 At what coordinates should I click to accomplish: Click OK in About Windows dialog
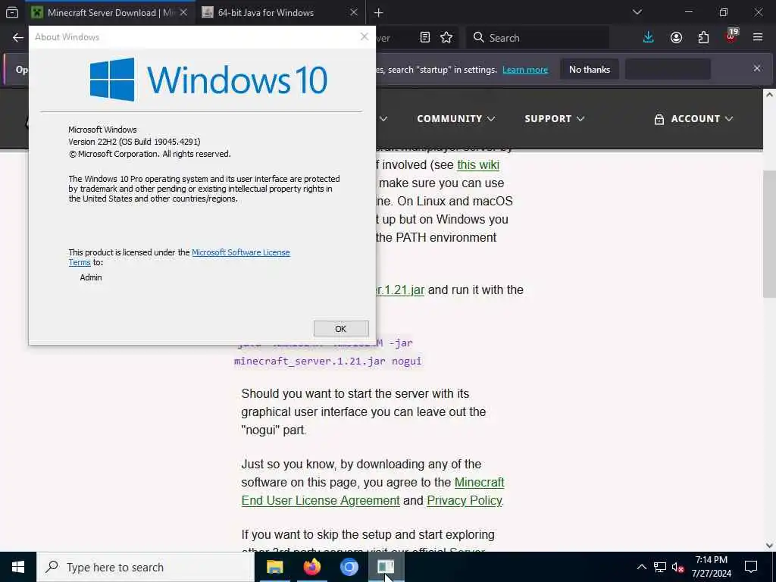tap(341, 329)
